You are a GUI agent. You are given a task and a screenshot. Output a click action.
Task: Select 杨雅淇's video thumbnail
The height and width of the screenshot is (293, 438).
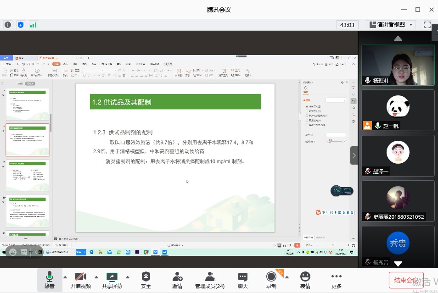[398, 65]
